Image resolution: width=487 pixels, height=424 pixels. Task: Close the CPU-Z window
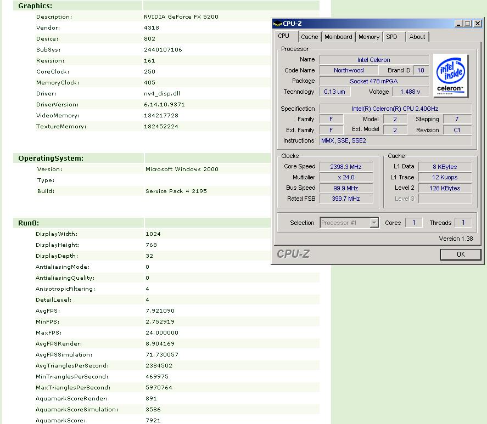tap(478, 24)
